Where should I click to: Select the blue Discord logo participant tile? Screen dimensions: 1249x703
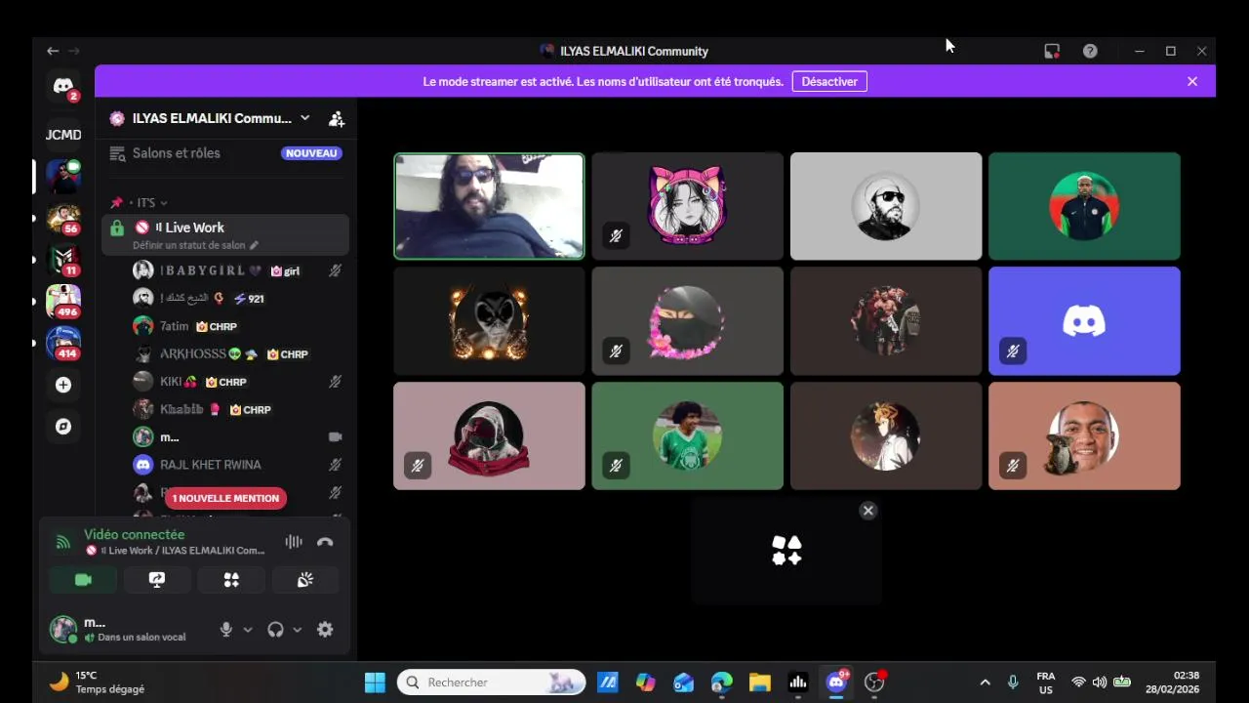coord(1084,321)
